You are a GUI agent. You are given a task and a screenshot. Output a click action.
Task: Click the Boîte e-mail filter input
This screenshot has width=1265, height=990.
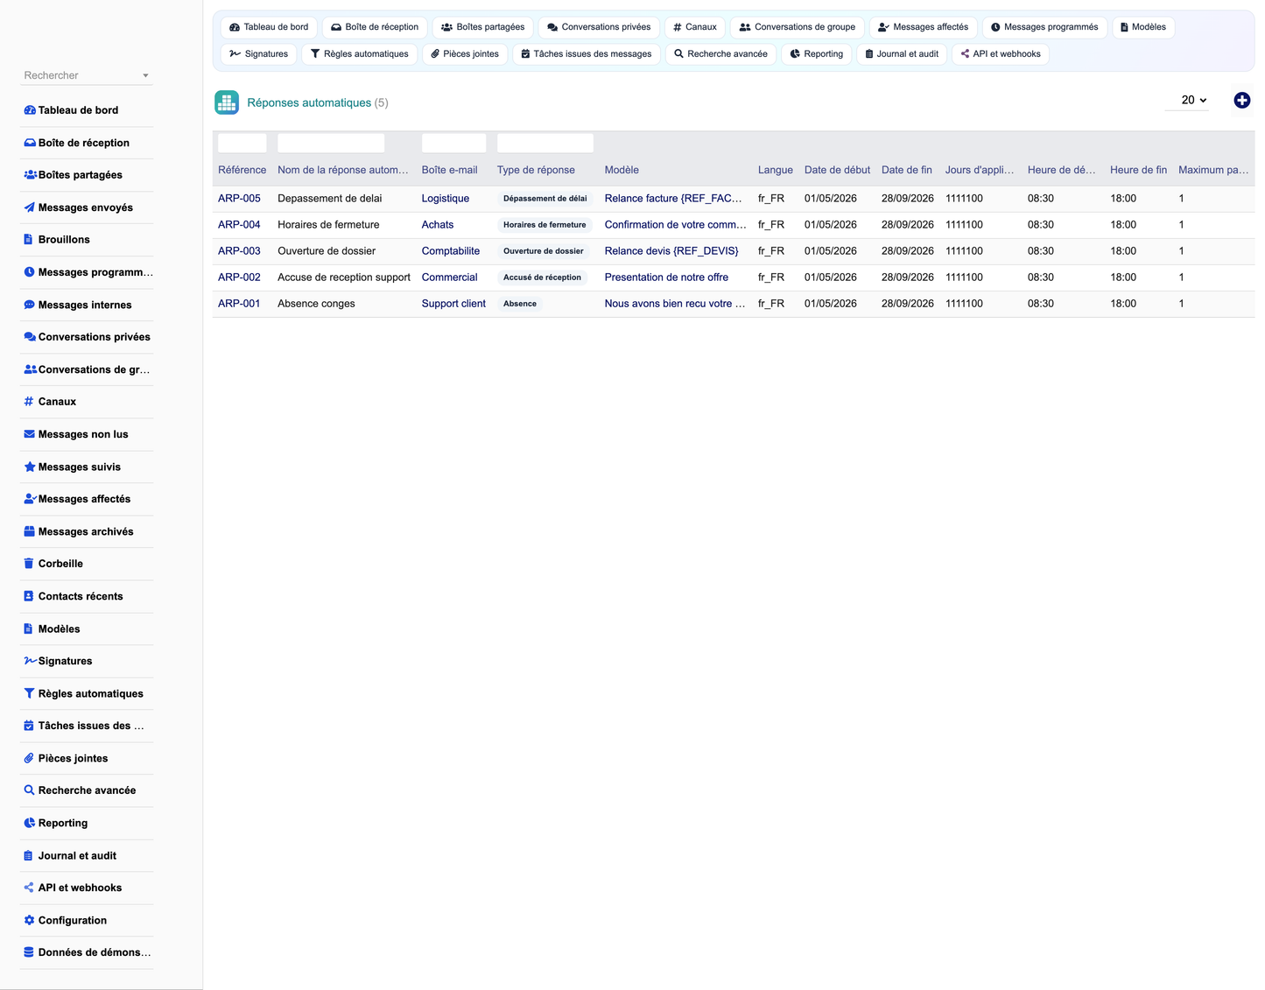click(453, 144)
